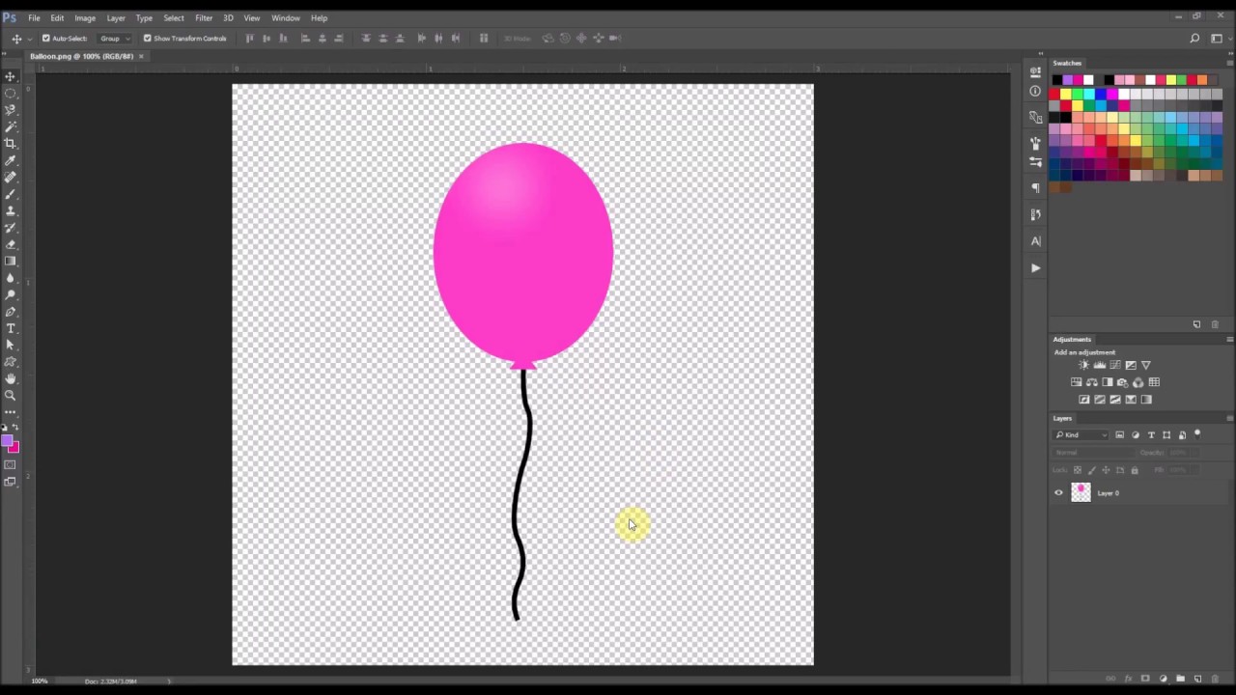Select the Zoom tool
Viewport: 1236px width, 695px height.
click(x=11, y=395)
